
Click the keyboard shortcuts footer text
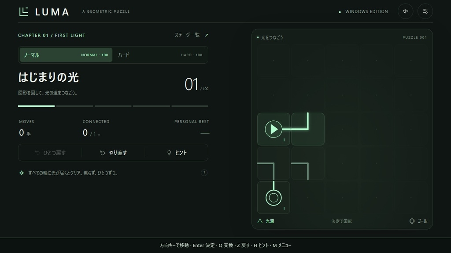tap(225, 245)
